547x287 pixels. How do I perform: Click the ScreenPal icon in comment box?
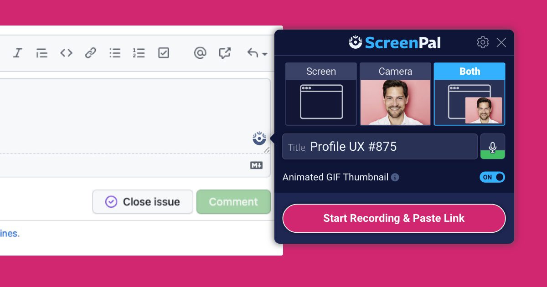[x=259, y=138]
